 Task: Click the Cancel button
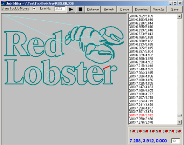pos(125,9)
